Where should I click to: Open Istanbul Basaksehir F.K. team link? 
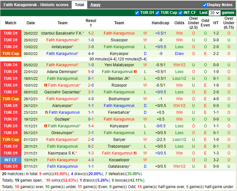click(62, 33)
